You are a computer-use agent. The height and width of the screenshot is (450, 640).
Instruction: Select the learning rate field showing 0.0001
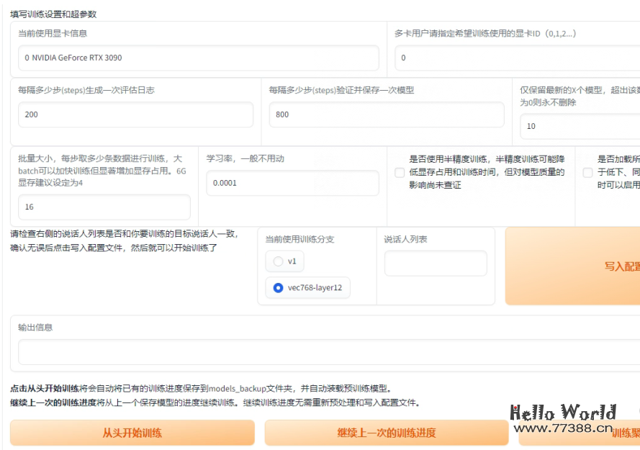(x=292, y=183)
